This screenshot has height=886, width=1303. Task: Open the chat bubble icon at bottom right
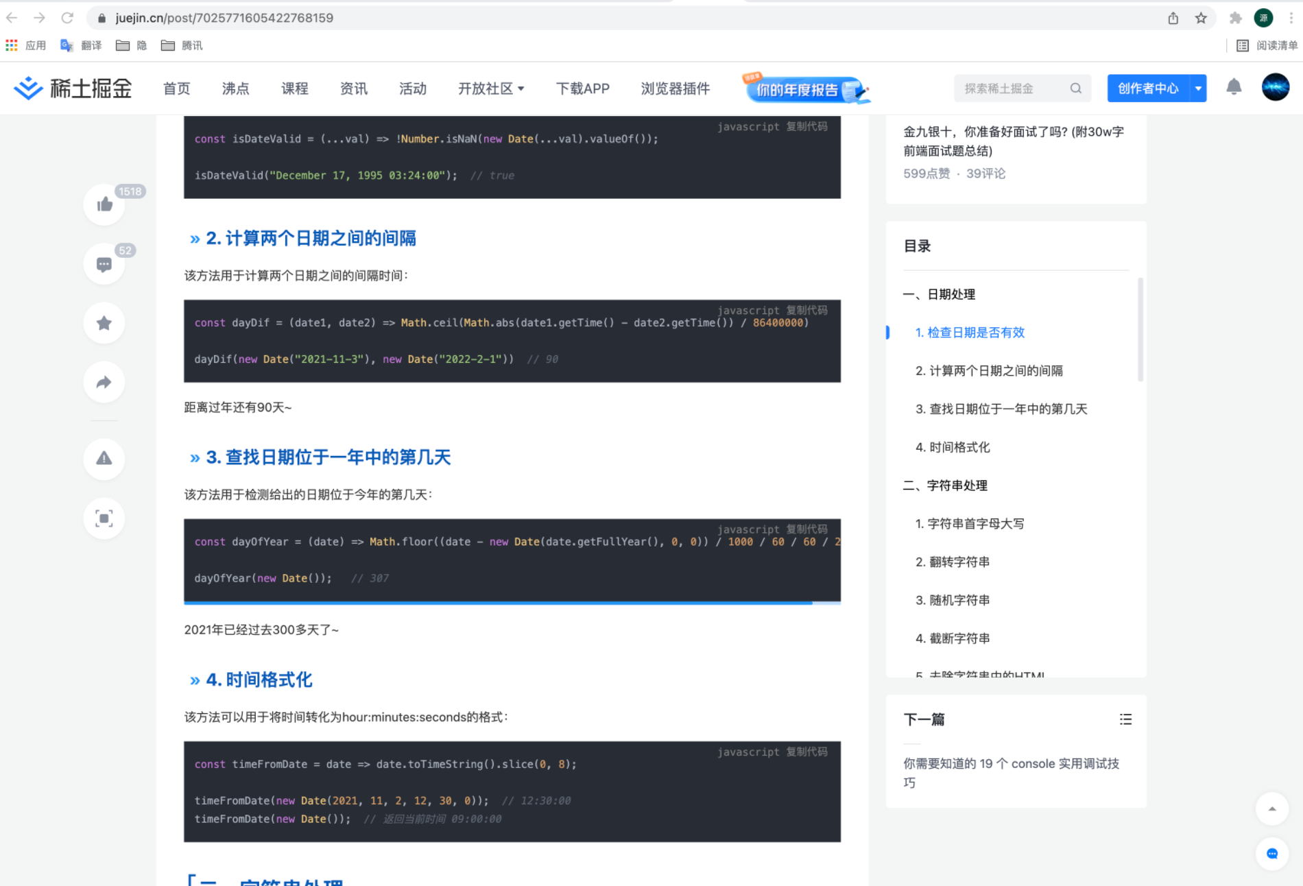[x=1273, y=854]
